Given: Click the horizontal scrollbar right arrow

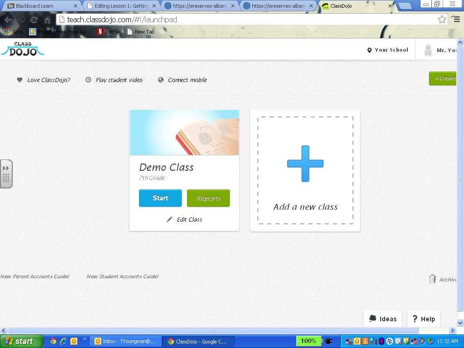Looking at the screenshot, I should [453, 330].
